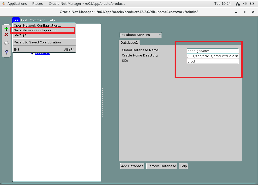Image resolution: width=258 pixels, height=185 pixels.
Task: Click the Add Database button
Action: tap(132, 166)
